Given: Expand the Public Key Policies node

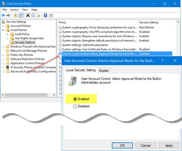Looking at the screenshot, I should [3, 55].
